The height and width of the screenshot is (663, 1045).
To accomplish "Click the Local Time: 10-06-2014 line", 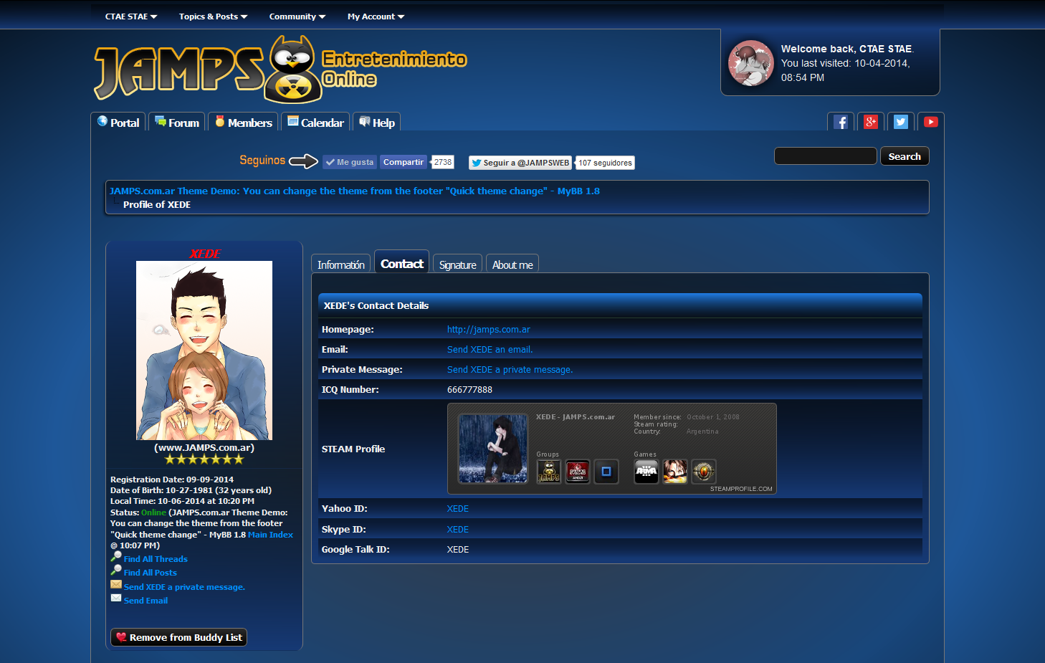I will click(x=182, y=501).
